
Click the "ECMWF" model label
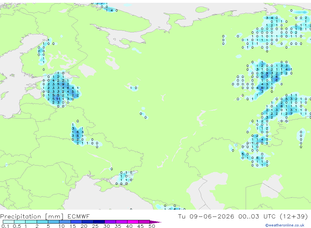(x=79, y=216)
